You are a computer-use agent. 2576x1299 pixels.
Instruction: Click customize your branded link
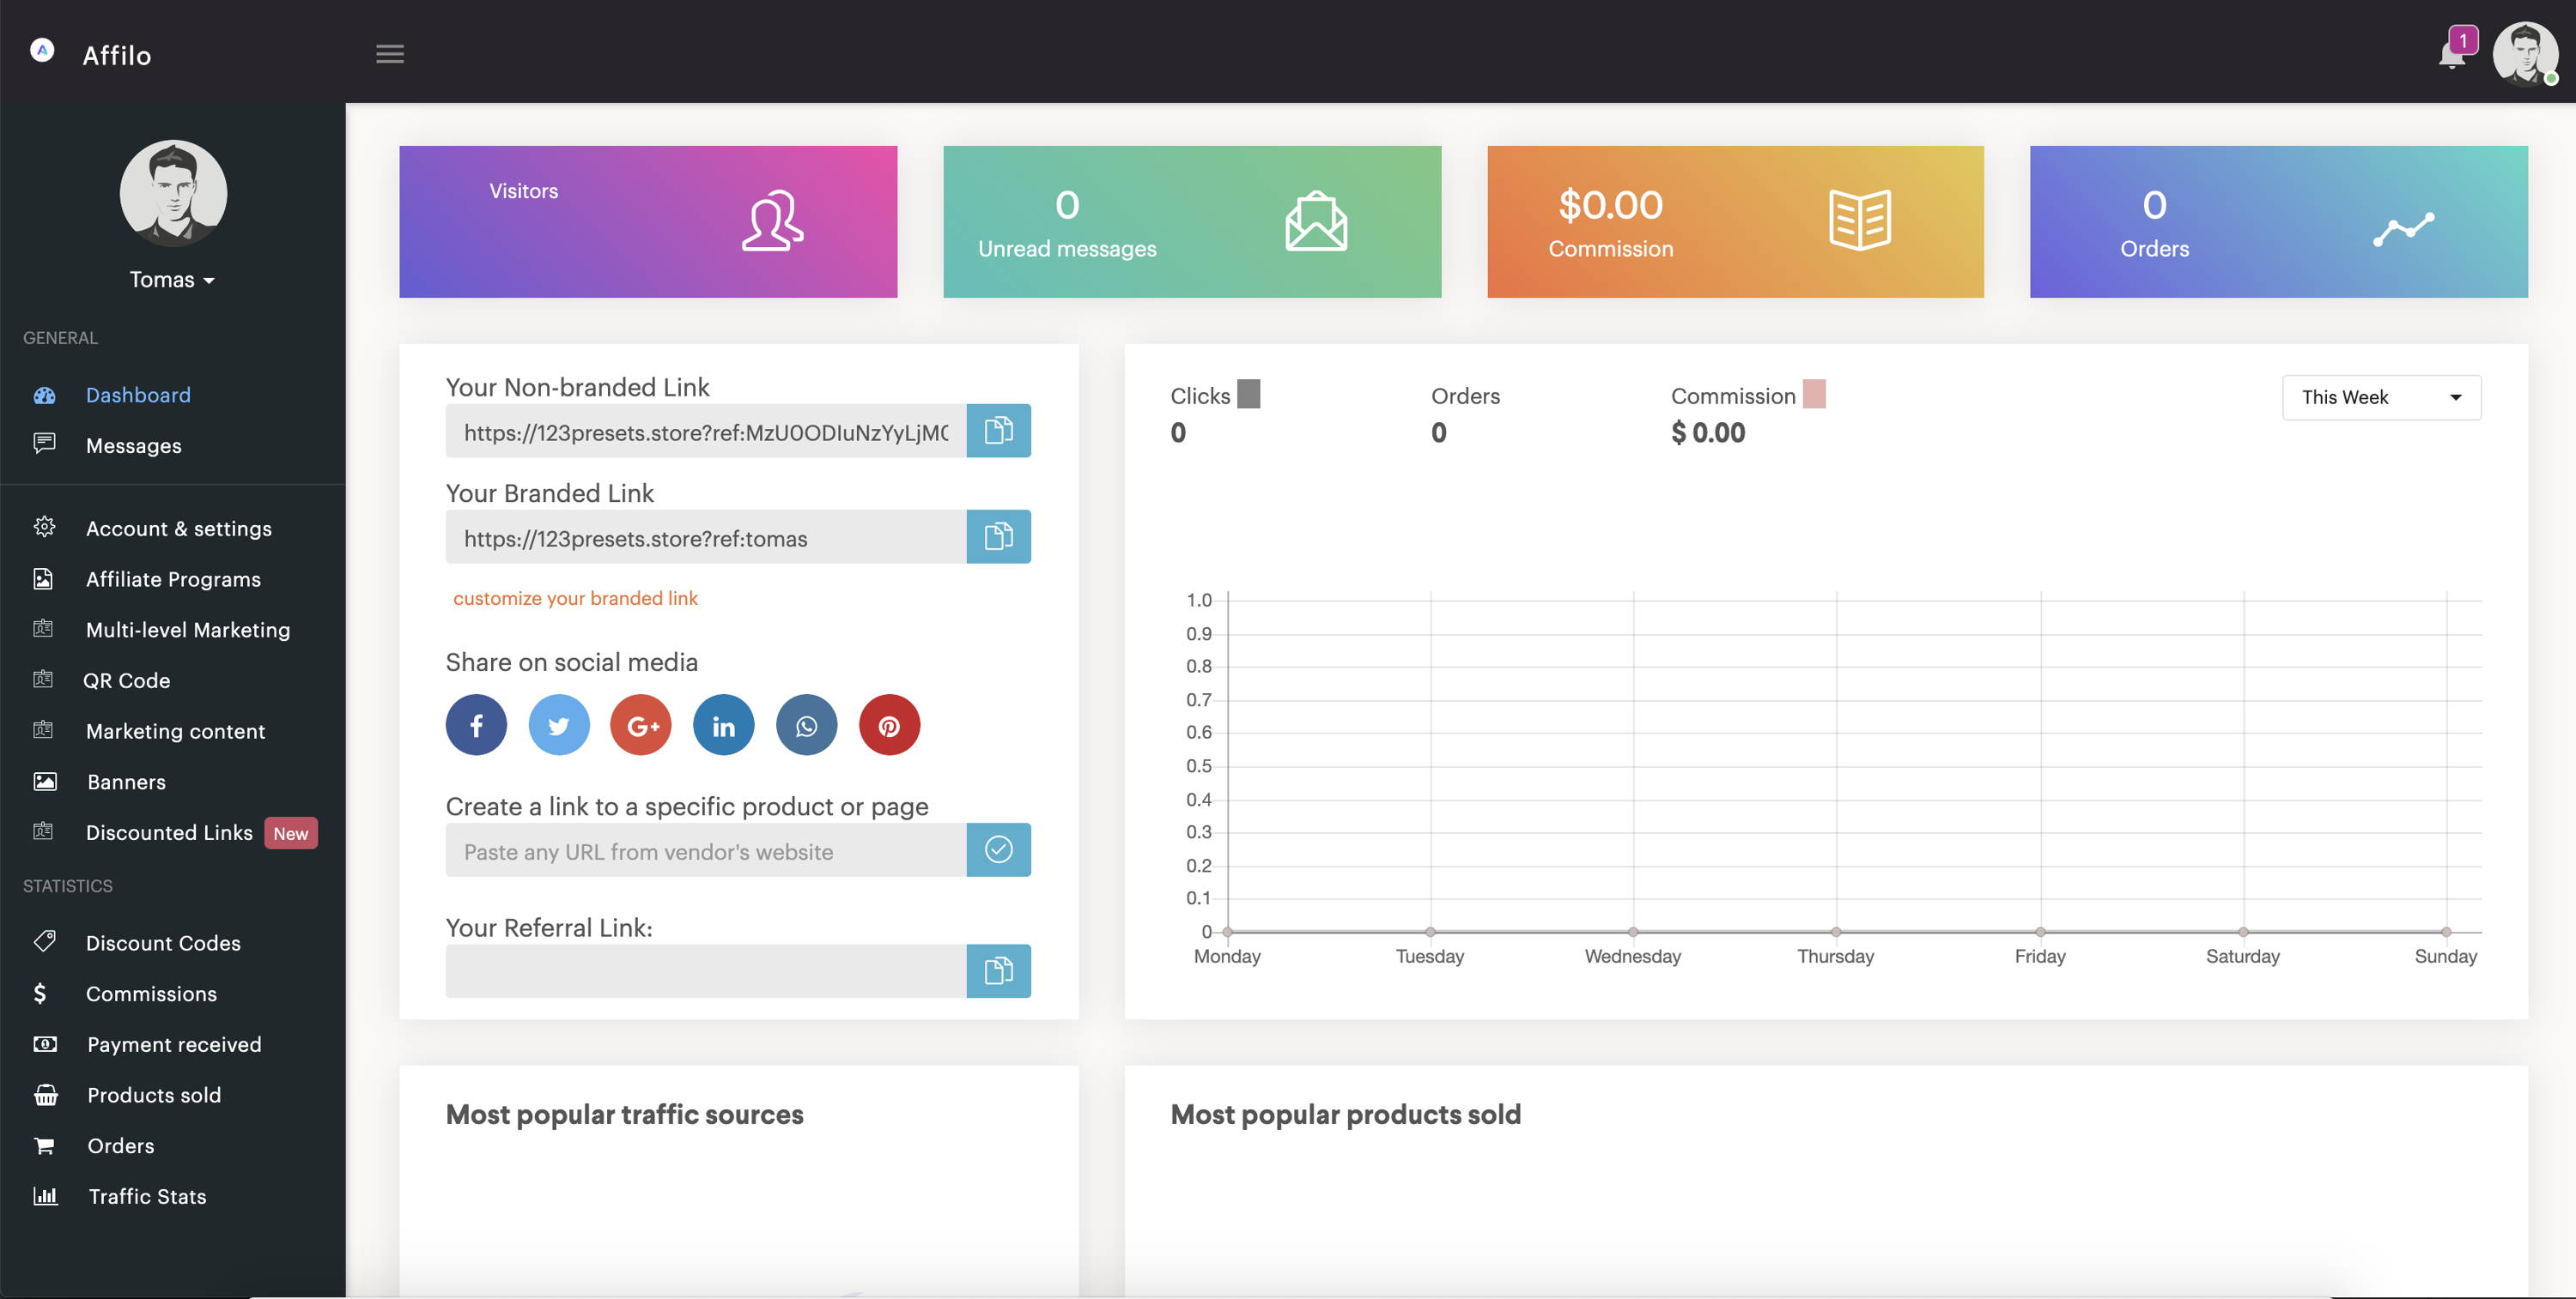tap(575, 599)
